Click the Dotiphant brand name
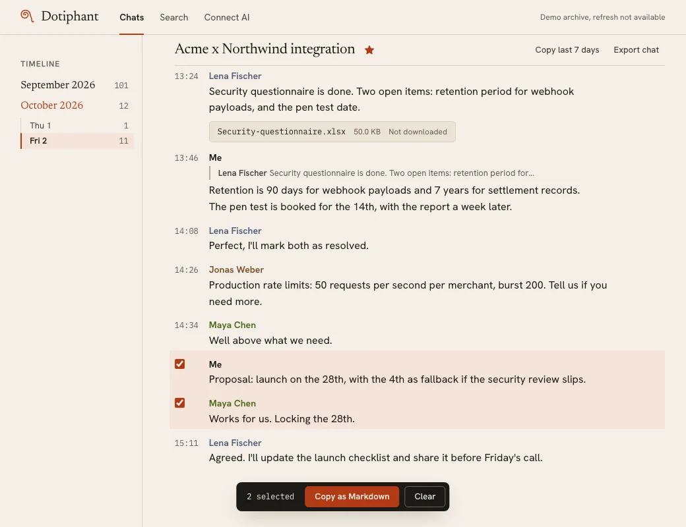This screenshot has width=686, height=527. pyautogui.click(x=69, y=16)
